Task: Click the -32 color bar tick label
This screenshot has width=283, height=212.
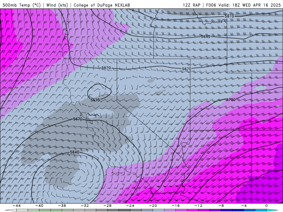Action: (85, 206)
